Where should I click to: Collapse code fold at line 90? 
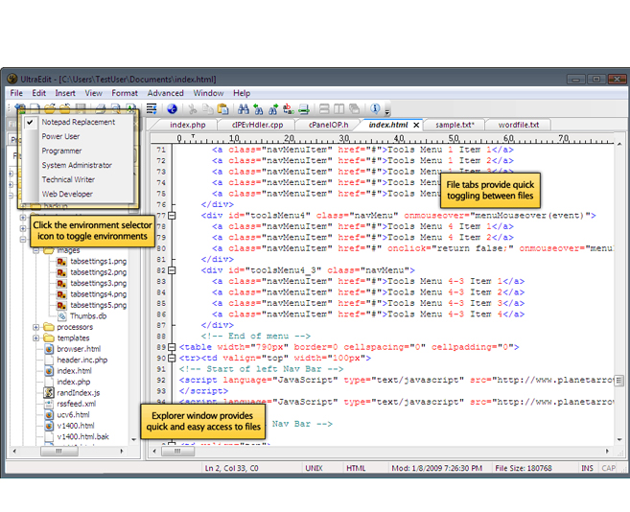click(x=172, y=358)
